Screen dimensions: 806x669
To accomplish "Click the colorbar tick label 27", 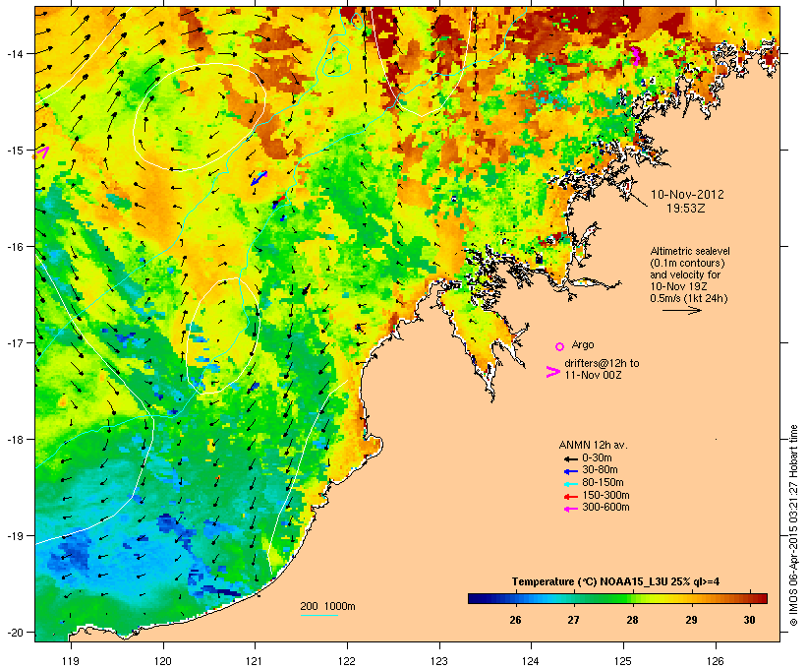I will pyautogui.click(x=574, y=620).
